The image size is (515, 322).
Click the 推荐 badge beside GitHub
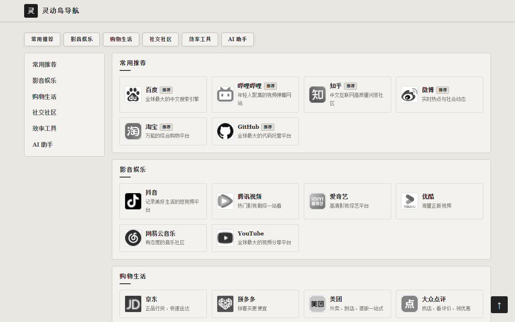click(x=268, y=127)
